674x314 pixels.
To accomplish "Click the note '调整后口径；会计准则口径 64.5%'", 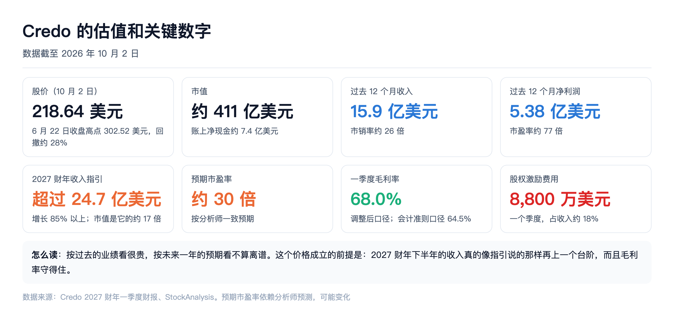I will pyautogui.click(x=411, y=219).
